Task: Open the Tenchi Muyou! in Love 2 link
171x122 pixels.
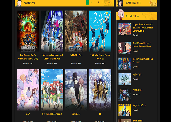Action: (142, 45)
